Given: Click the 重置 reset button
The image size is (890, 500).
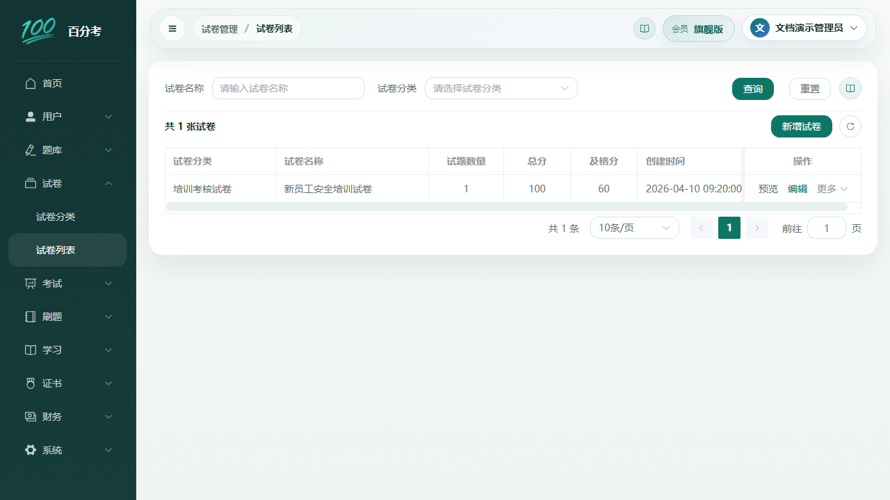Looking at the screenshot, I should coord(810,89).
